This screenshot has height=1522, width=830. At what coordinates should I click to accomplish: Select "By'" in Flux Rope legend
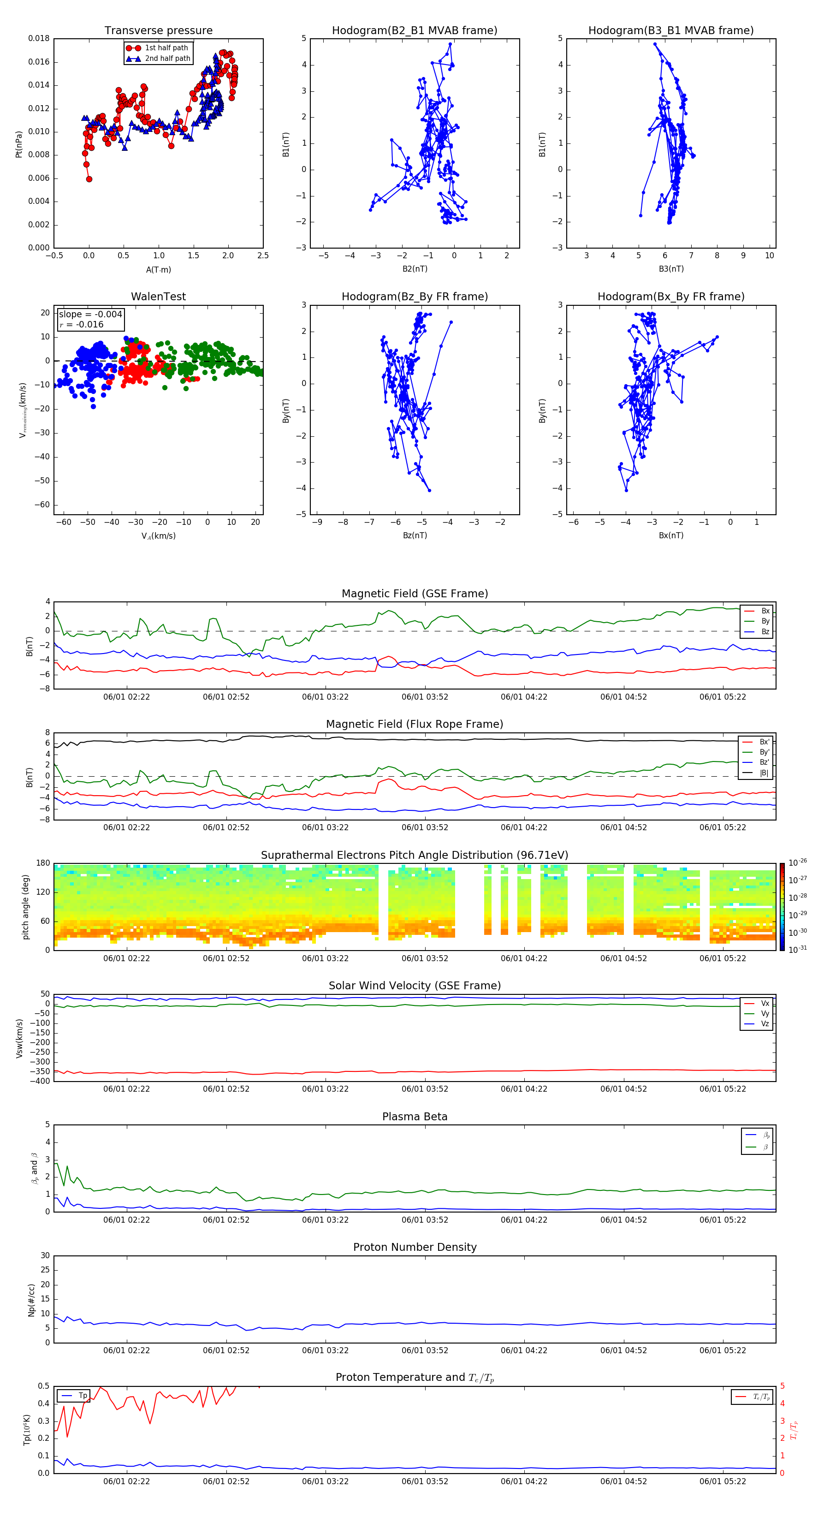[756, 752]
